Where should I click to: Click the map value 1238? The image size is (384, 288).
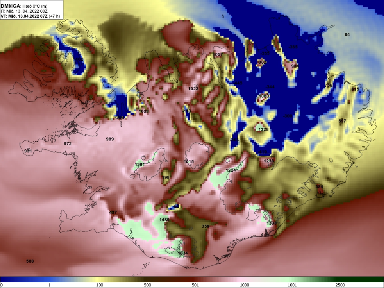coord(269,161)
